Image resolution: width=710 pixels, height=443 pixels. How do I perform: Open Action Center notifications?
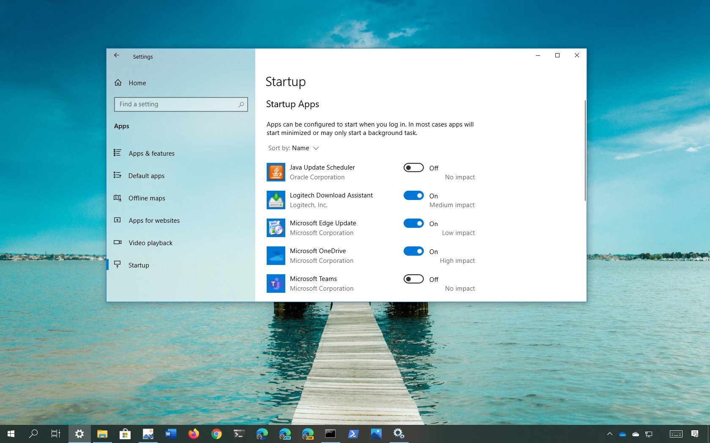coord(694,434)
